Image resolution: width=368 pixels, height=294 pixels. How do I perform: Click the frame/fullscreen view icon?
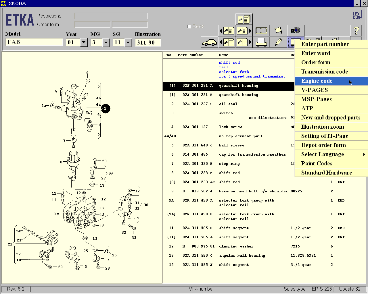coord(261,31)
